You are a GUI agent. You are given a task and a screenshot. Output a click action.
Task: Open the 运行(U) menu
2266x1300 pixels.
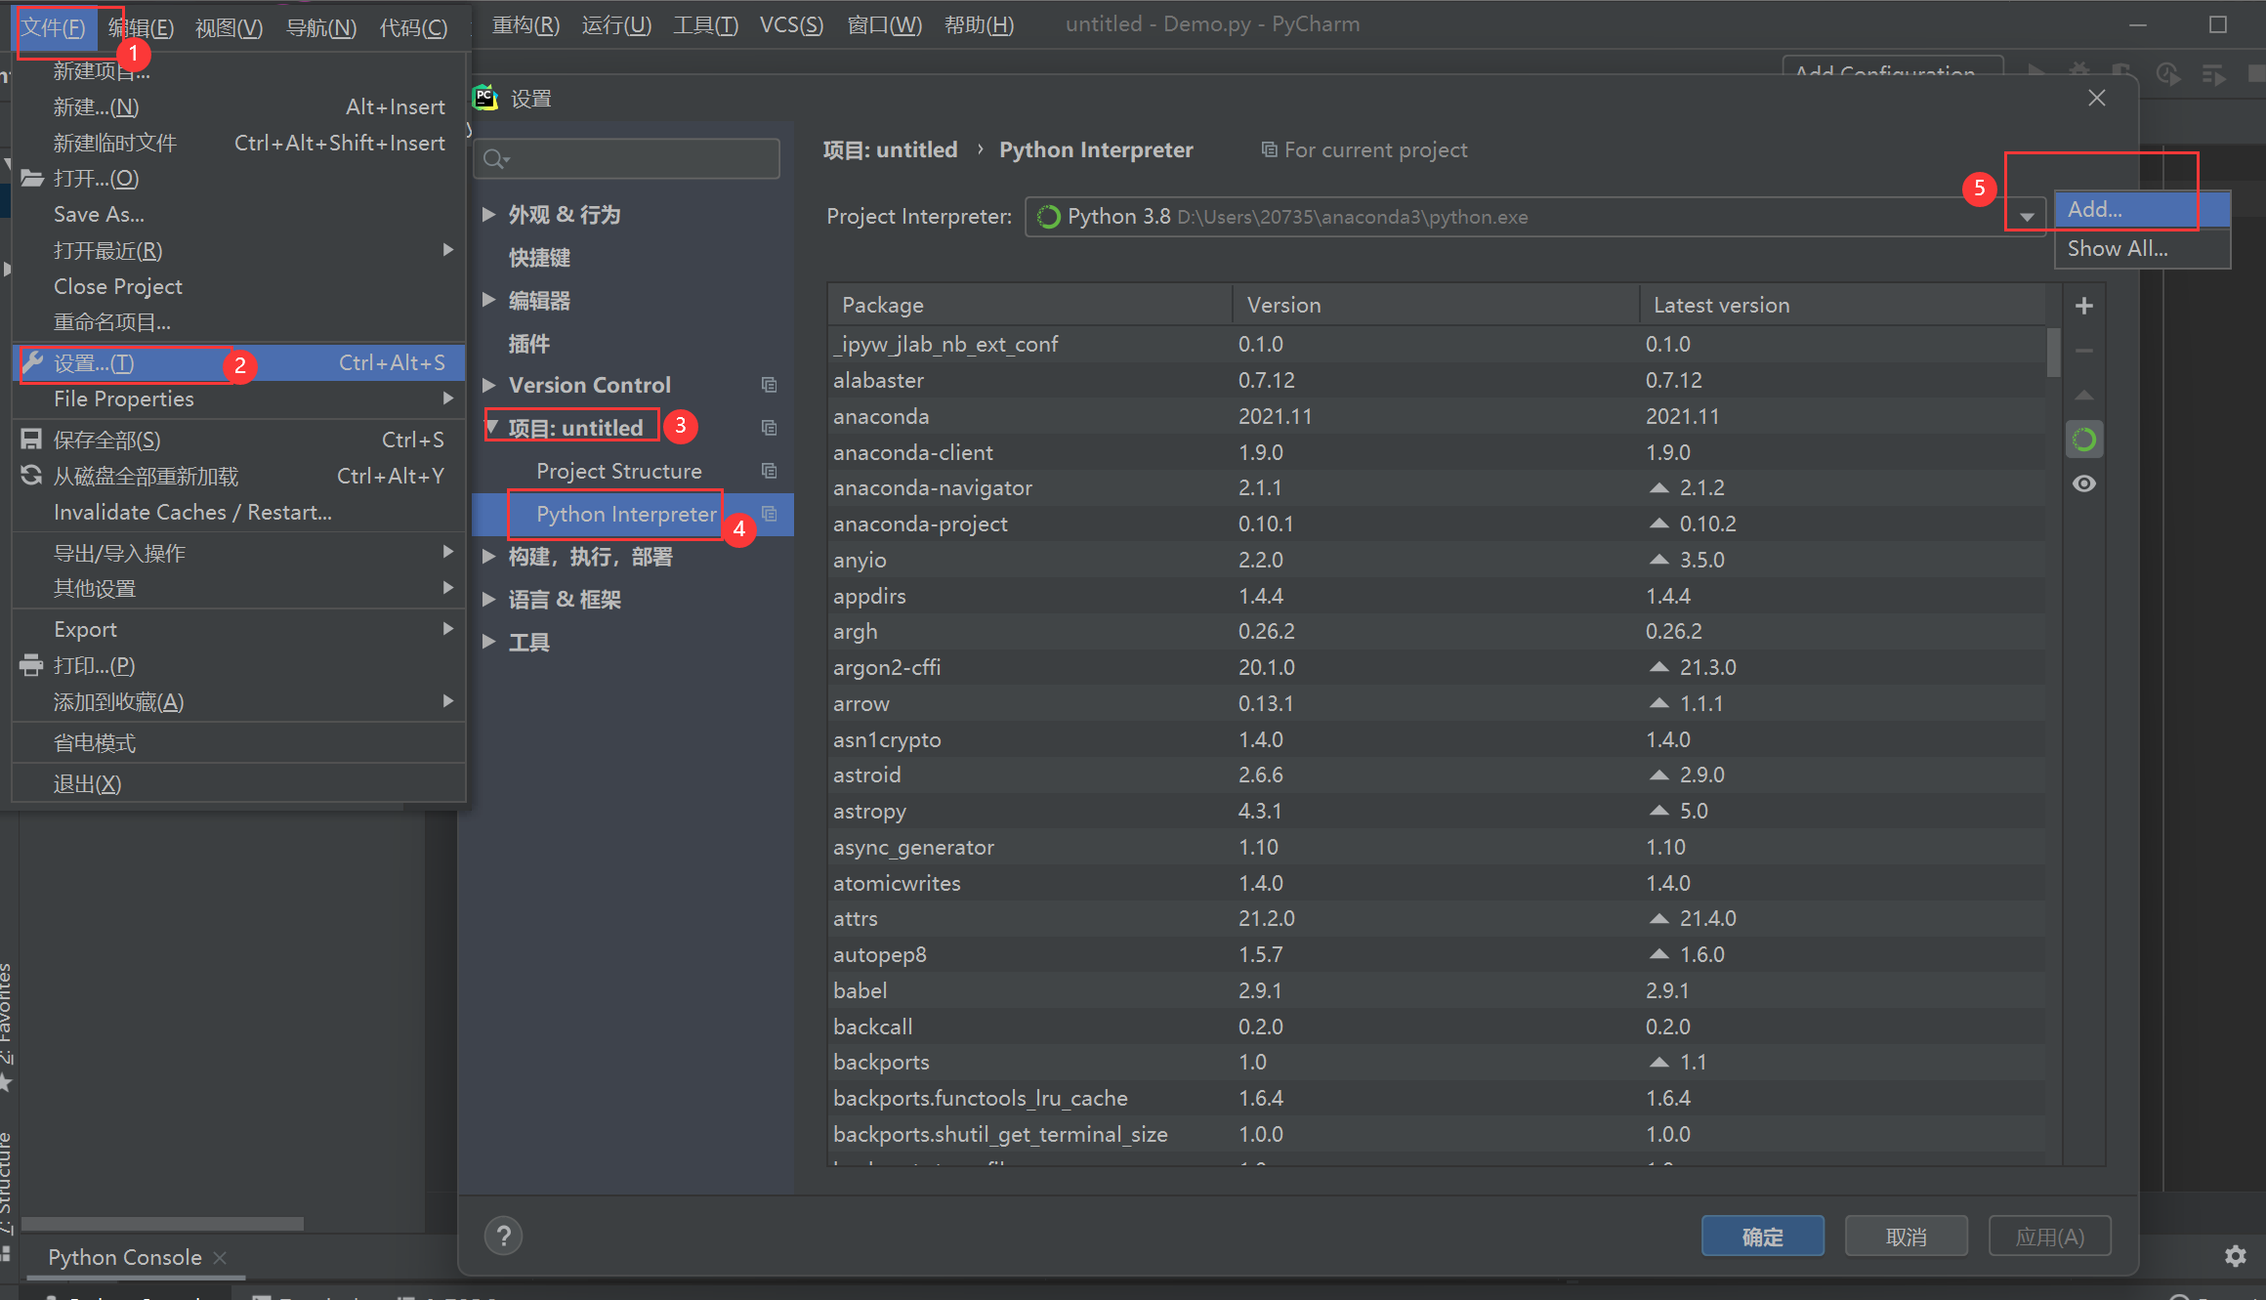point(616,24)
